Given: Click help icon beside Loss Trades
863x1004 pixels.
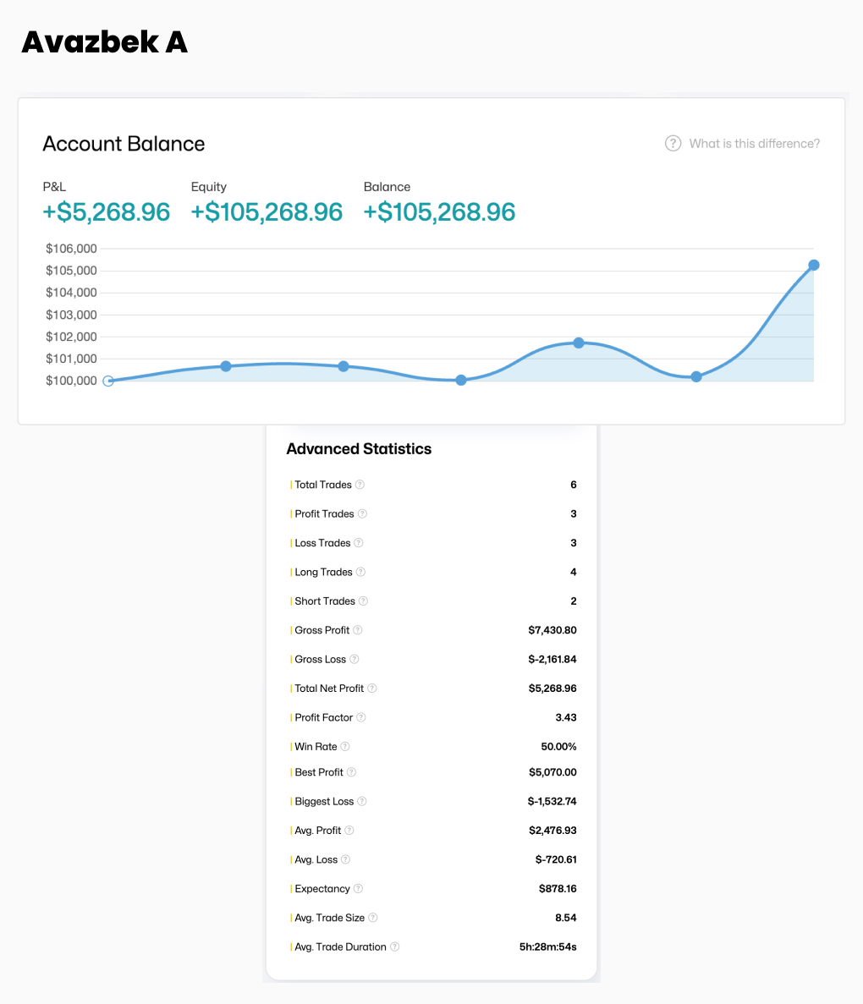Looking at the screenshot, I should [359, 543].
